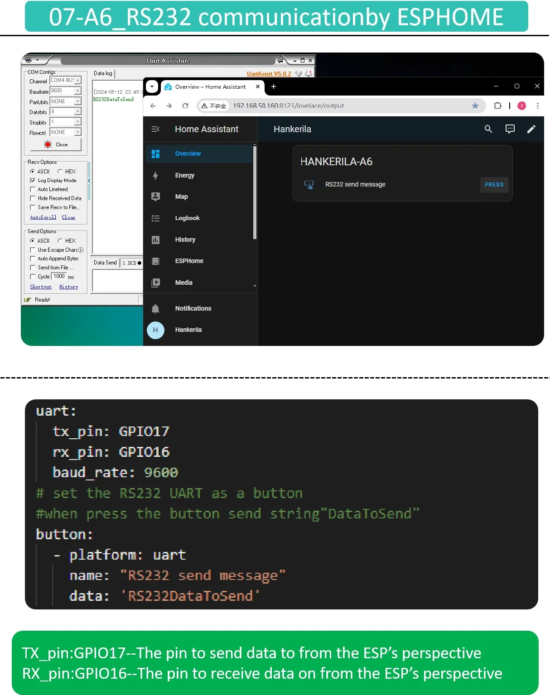Click the search icon in Home Assistant header
This screenshot has width=550, height=695.
(x=488, y=129)
